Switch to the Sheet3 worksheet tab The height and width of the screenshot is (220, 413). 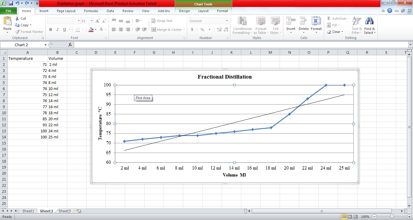[64, 211]
